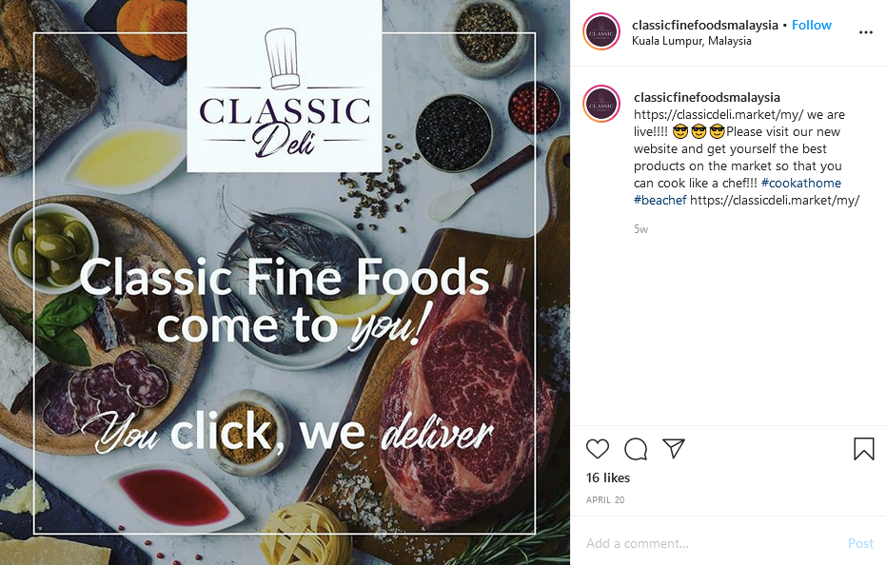Screen dimensions: 886x565
Task: Click the Post comment button
Action: (860, 543)
